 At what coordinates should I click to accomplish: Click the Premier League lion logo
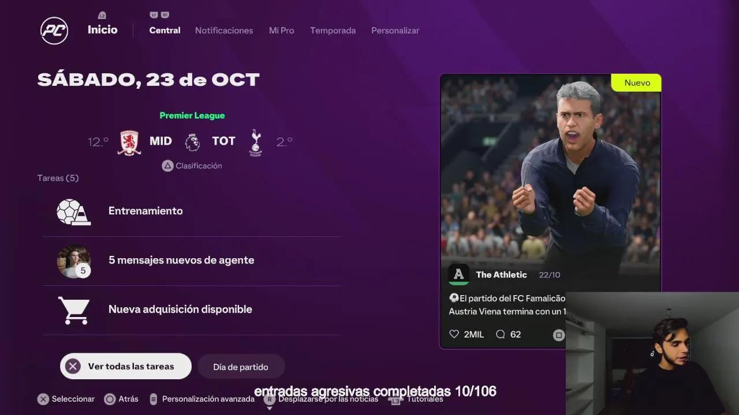click(192, 142)
